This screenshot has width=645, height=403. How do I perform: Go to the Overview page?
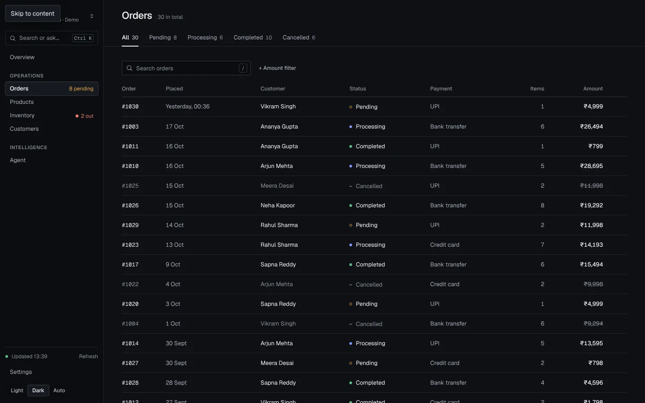(52, 57)
